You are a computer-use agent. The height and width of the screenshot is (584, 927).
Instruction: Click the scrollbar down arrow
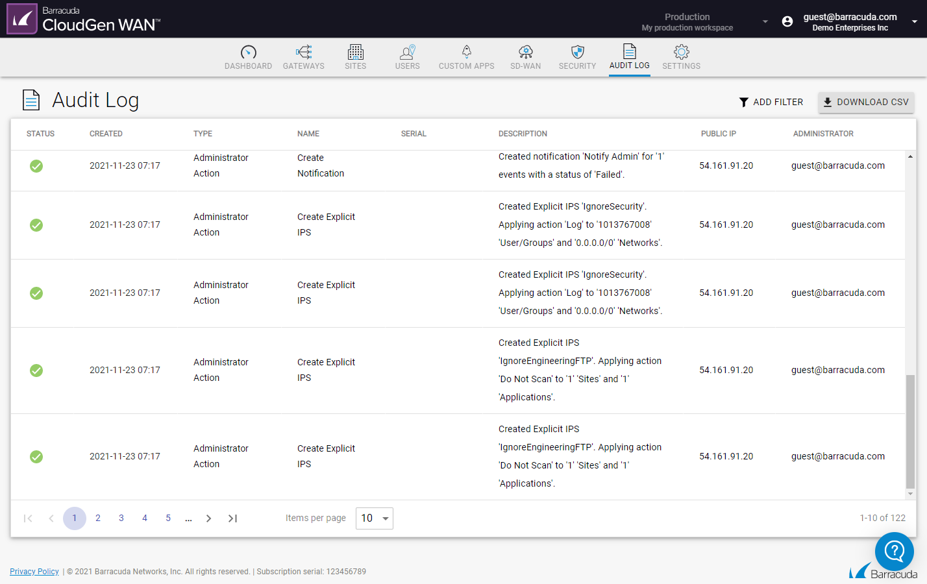[910, 494]
